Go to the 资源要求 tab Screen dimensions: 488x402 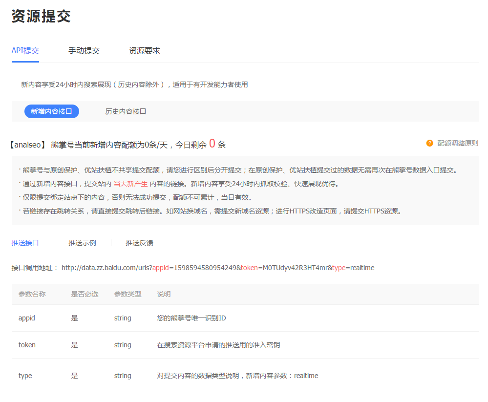click(144, 51)
